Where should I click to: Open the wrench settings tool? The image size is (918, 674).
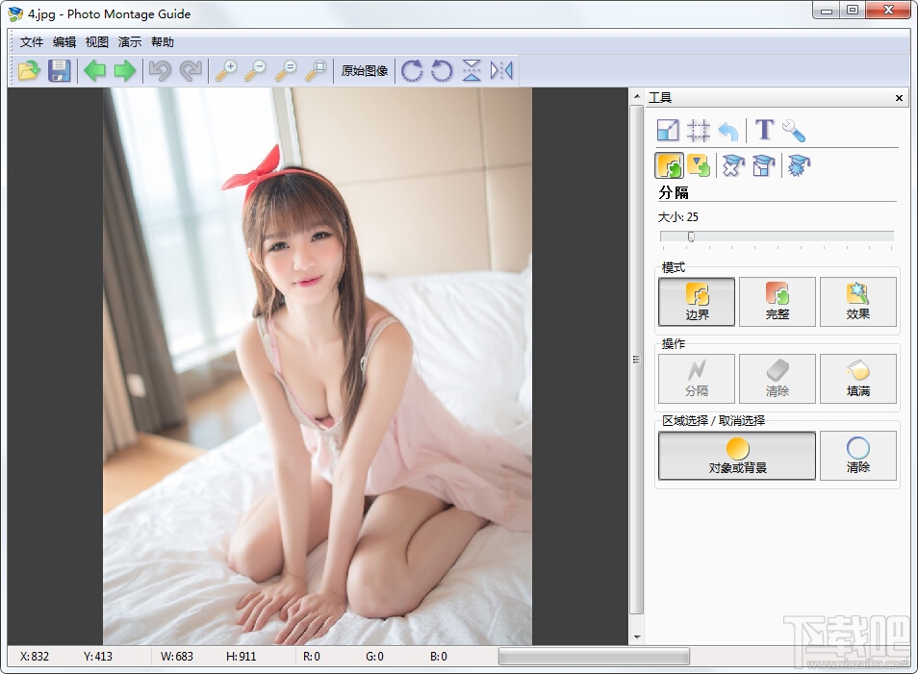point(794,131)
